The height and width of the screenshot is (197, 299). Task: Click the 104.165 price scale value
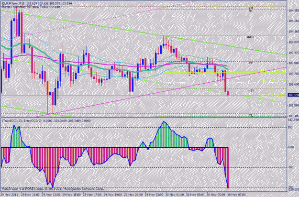[294, 32]
